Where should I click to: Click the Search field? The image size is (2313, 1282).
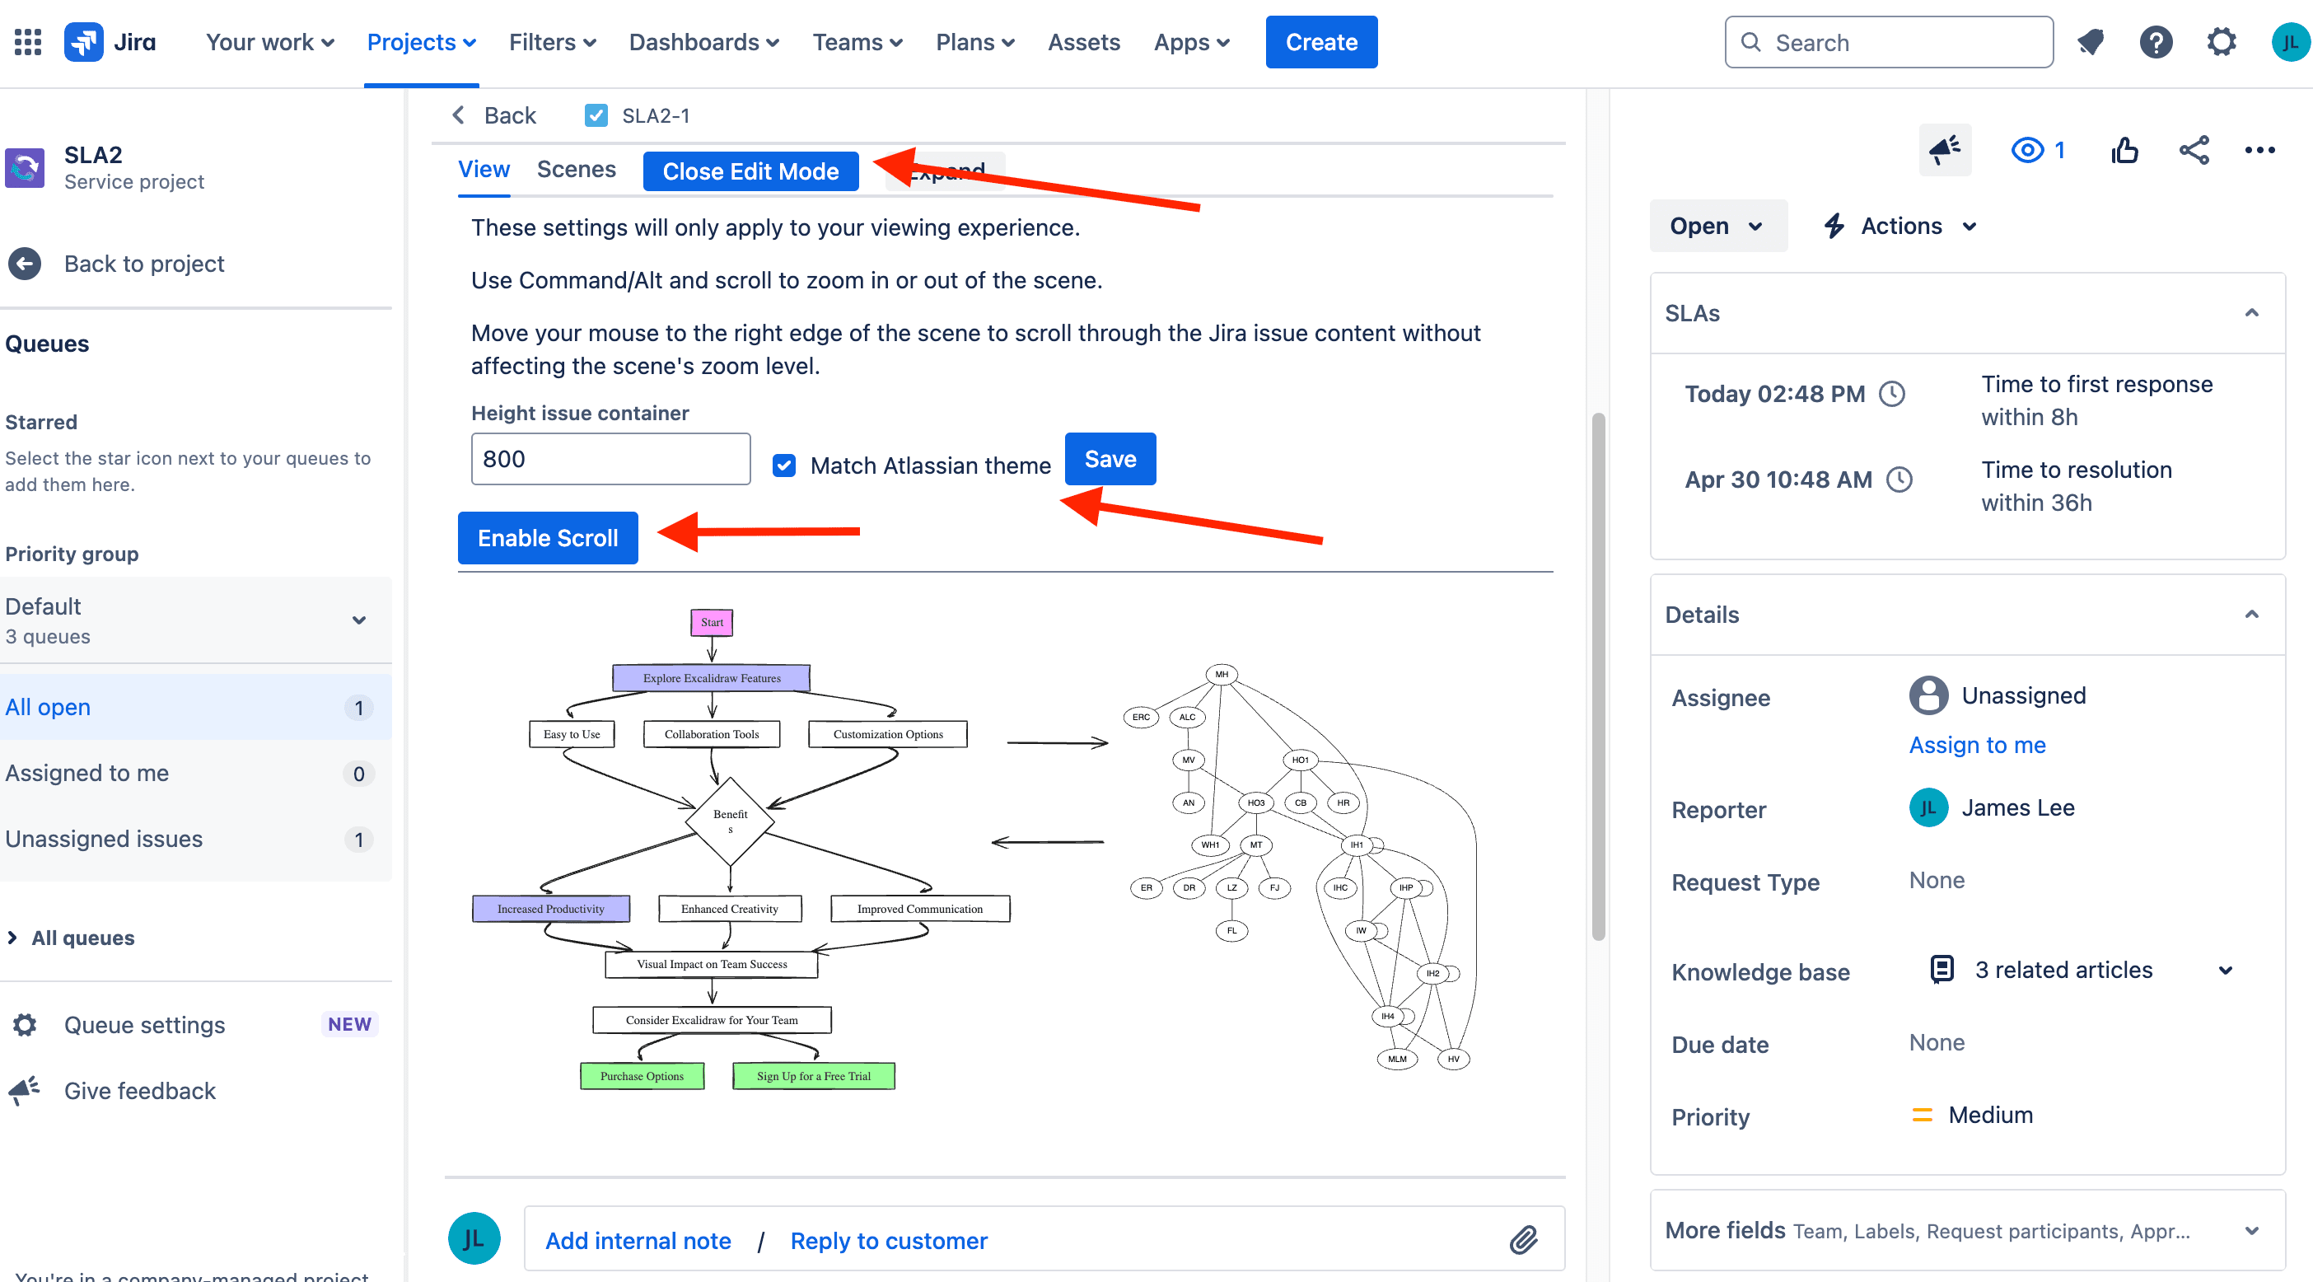pos(1888,41)
